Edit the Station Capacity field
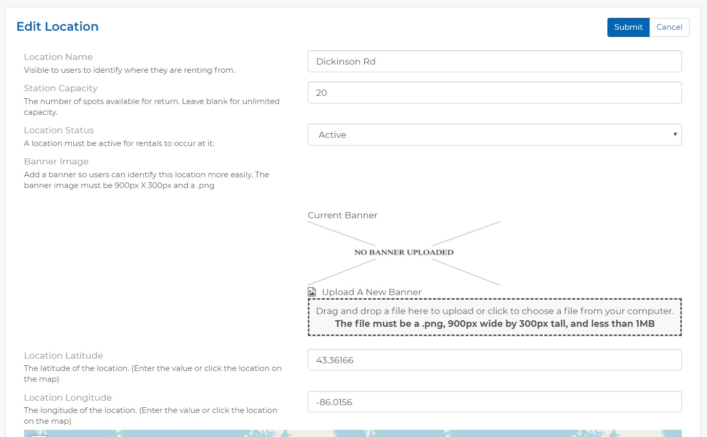 pyautogui.click(x=495, y=93)
